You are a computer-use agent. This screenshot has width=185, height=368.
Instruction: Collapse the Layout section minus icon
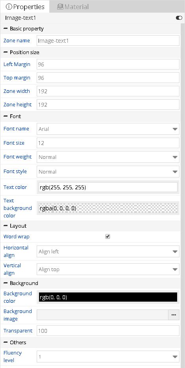(6, 226)
